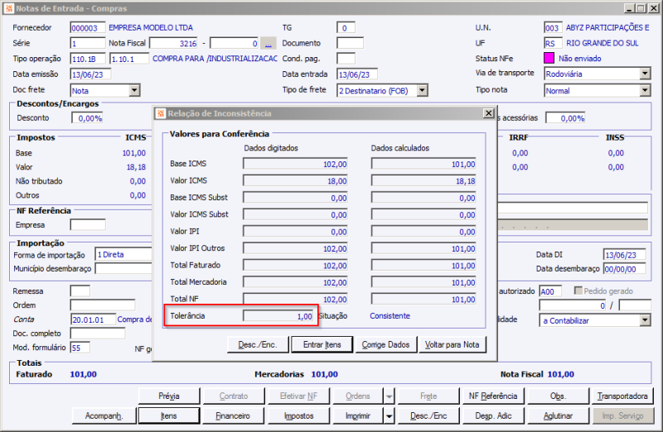Click the ellipsis lookup button beside Nota Fiscal
The height and width of the screenshot is (432, 663).
(x=268, y=43)
